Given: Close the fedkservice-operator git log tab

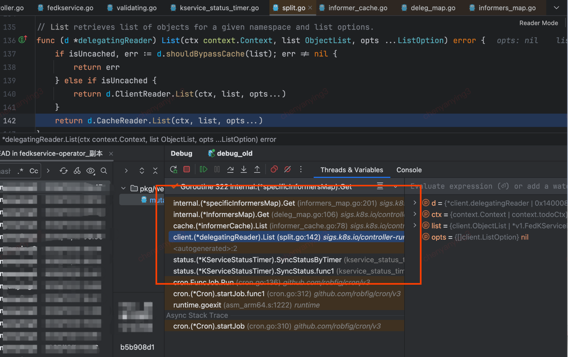Looking at the screenshot, I should pos(111,154).
